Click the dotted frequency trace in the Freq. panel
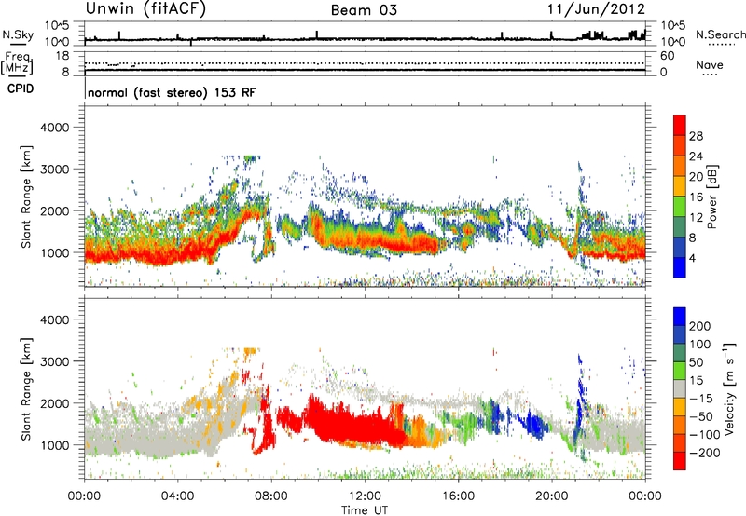This screenshot has height=516, width=746. 365,63
